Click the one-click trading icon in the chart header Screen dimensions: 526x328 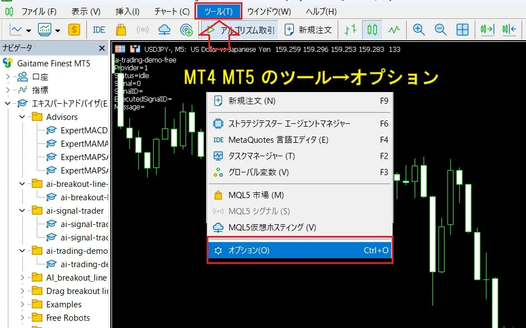pyautogui.click(x=135, y=49)
